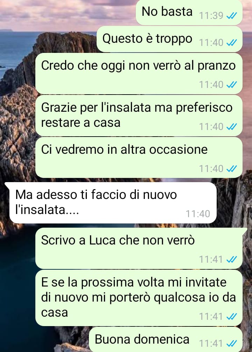252x352 pixels.
Task: Click blue ticks next to 'Buona domenica'
Action: [232, 344]
